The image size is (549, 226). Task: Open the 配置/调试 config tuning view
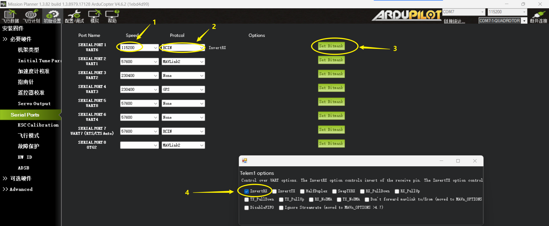point(74,16)
